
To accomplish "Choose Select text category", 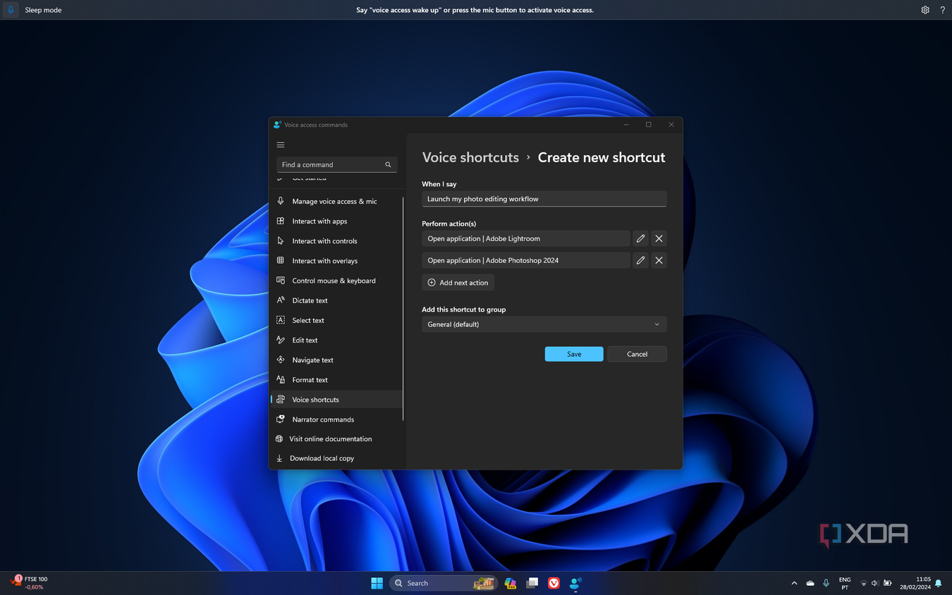I will click(x=336, y=320).
